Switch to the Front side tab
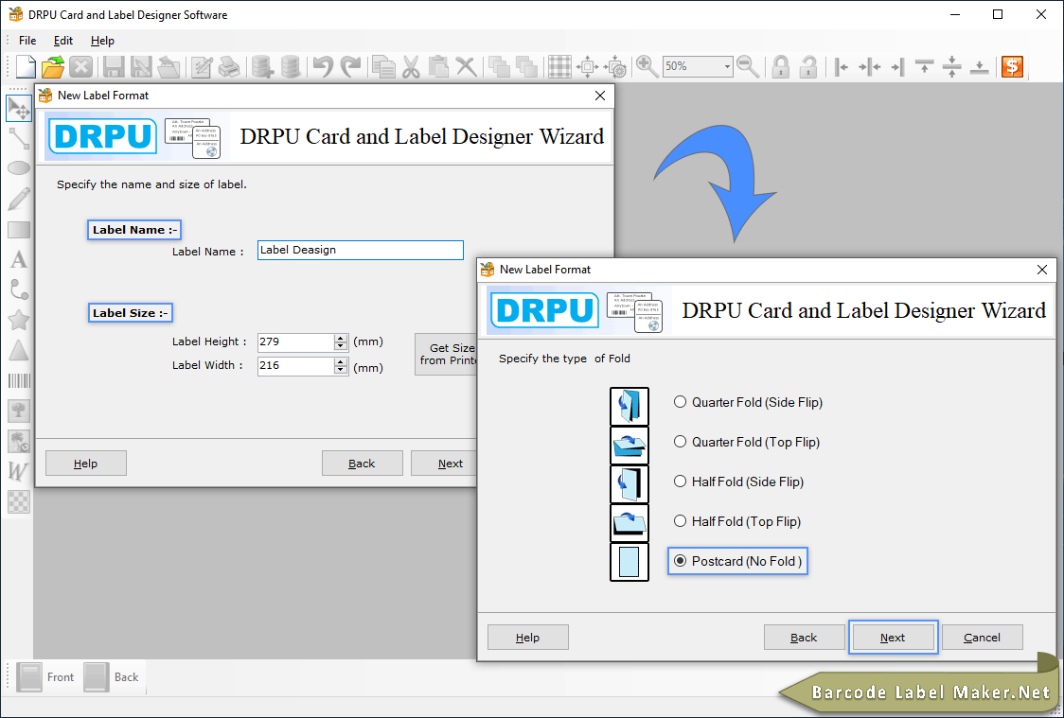 pyautogui.click(x=45, y=676)
